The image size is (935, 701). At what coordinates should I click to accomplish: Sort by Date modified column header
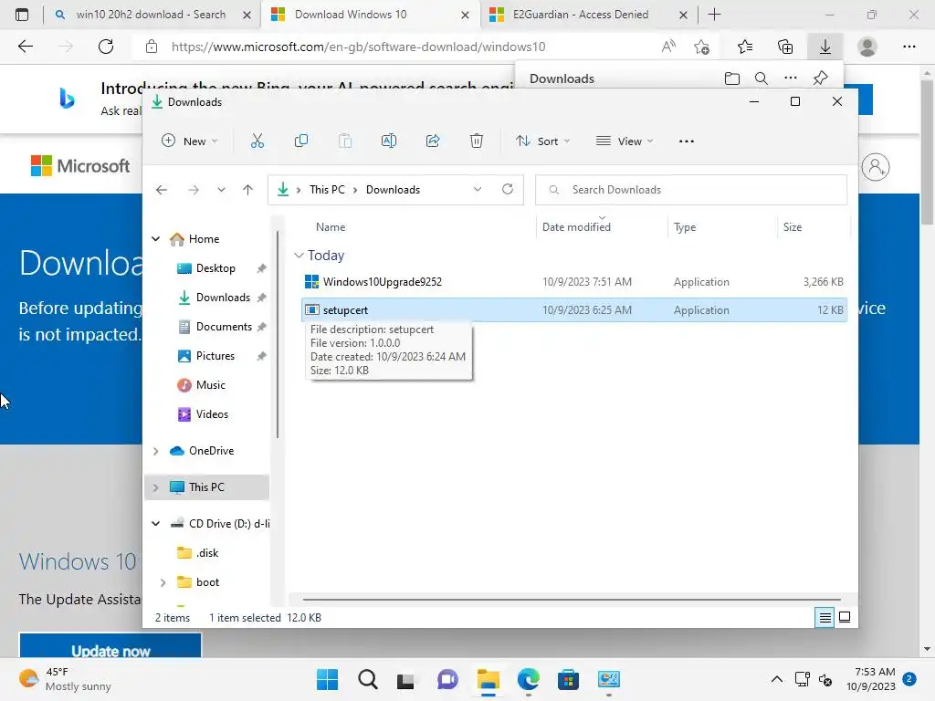[576, 227]
